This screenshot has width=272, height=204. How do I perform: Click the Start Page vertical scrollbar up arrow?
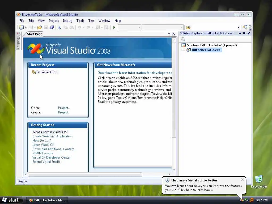pos(174,40)
